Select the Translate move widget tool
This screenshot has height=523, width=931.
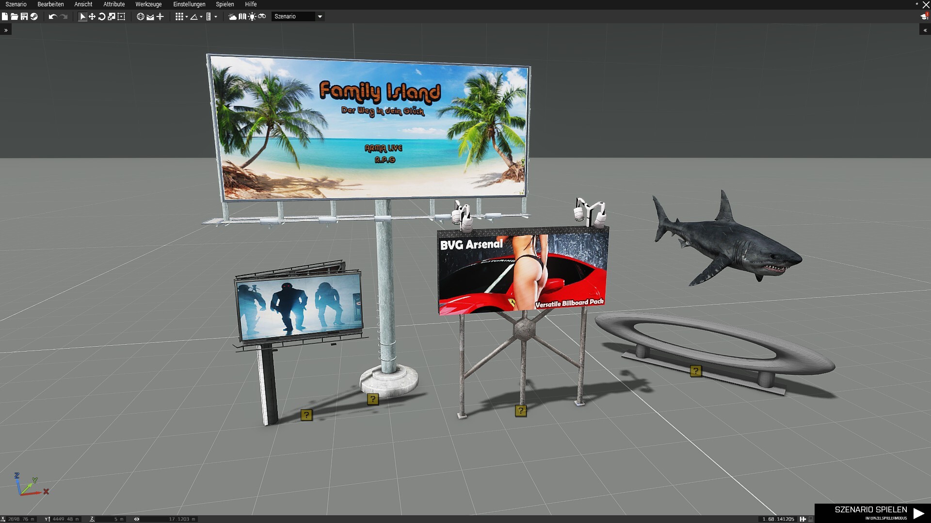coord(92,16)
